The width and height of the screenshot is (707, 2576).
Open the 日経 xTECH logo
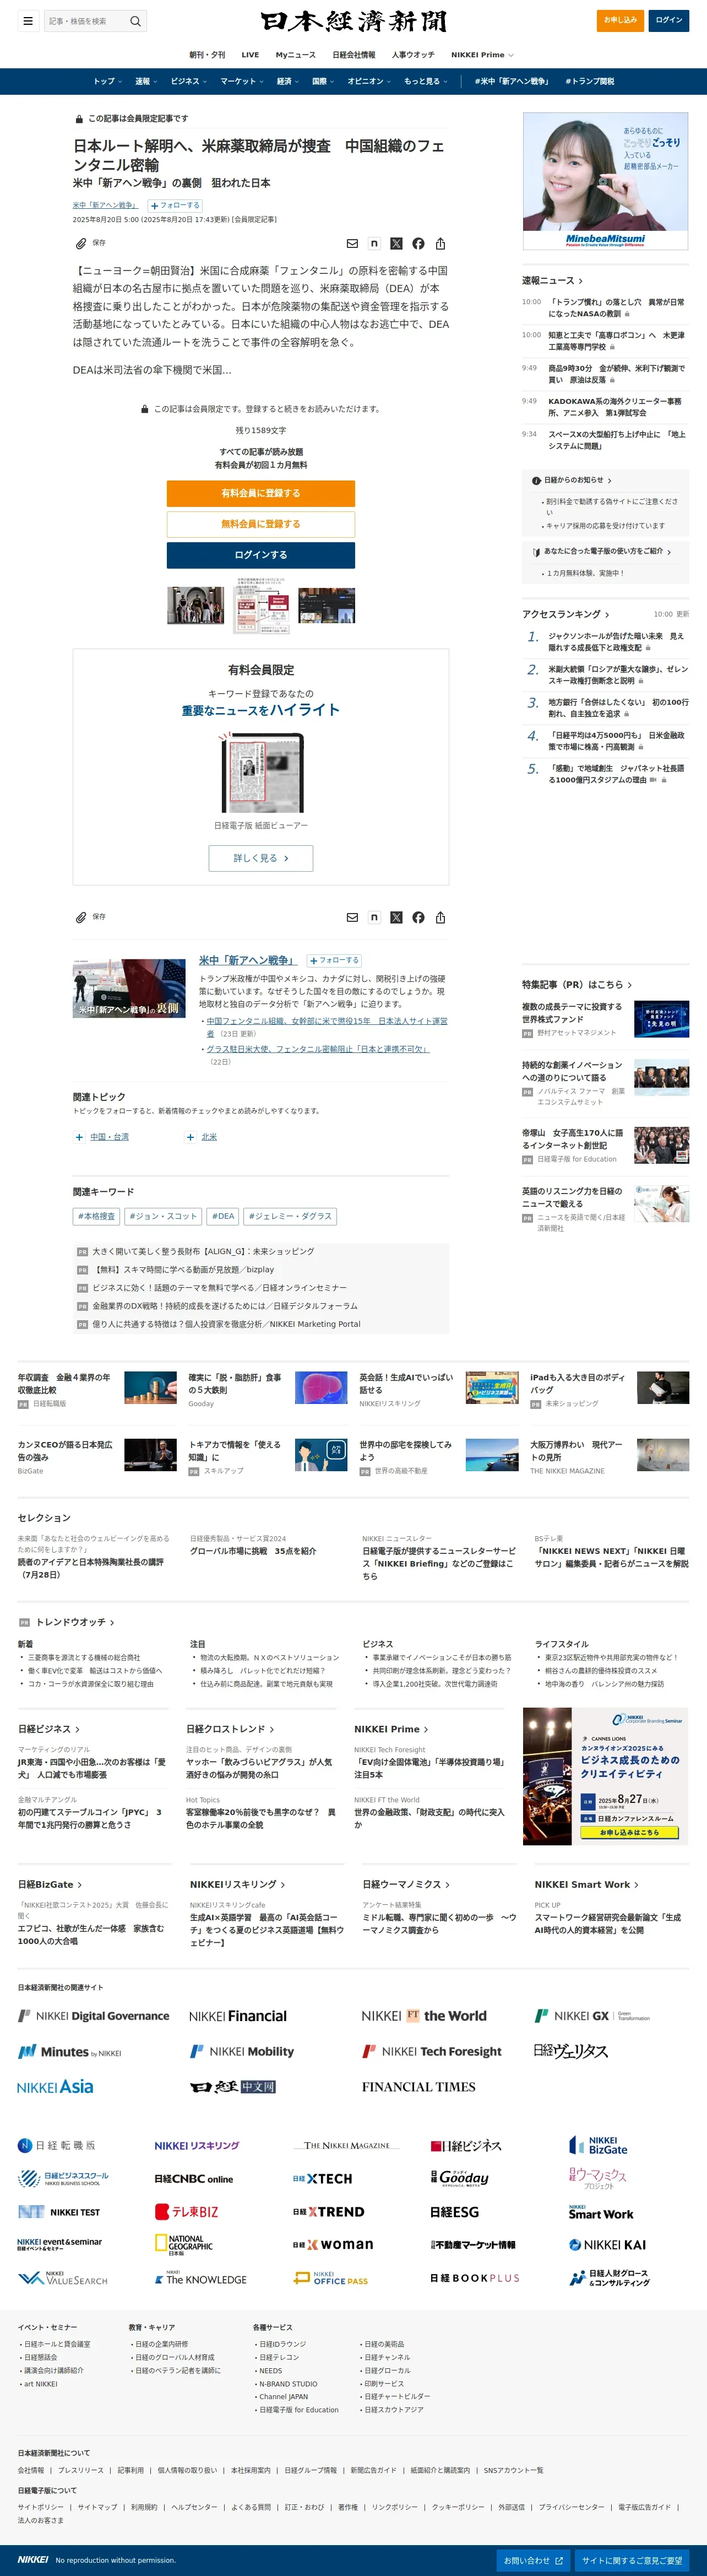click(x=323, y=2178)
